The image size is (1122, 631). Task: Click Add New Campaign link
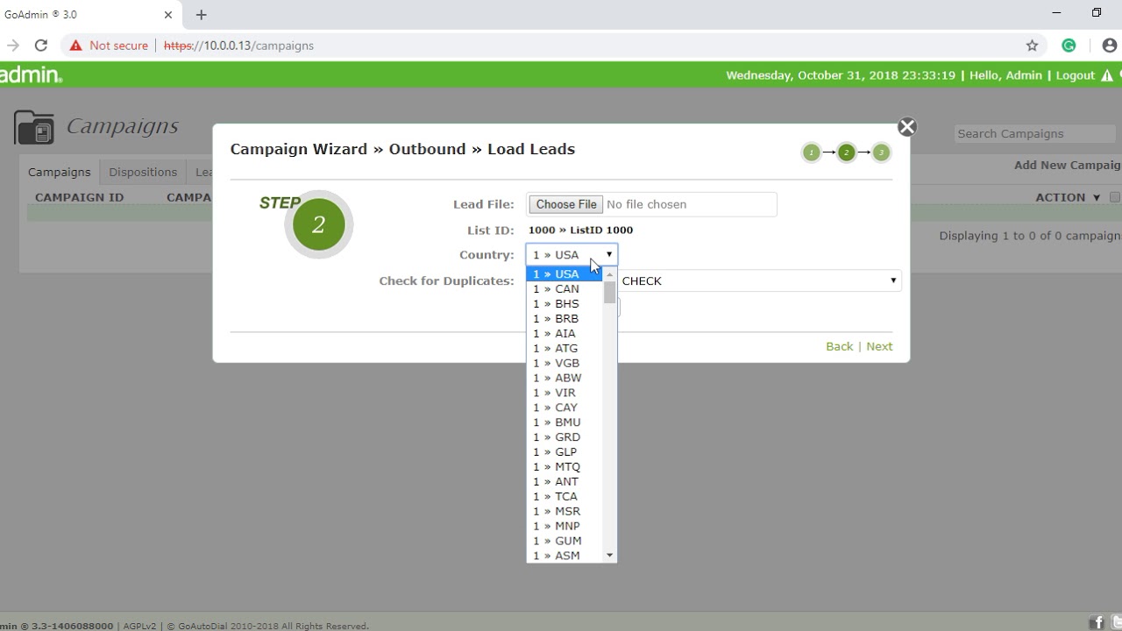pos(1068,165)
